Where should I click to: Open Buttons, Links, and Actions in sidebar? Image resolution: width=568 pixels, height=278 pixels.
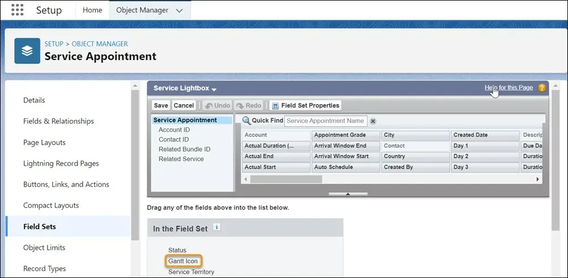coord(66,184)
